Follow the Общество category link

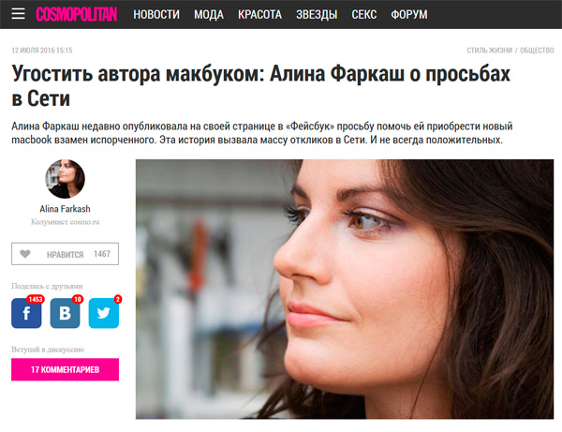pyautogui.click(x=537, y=51)
